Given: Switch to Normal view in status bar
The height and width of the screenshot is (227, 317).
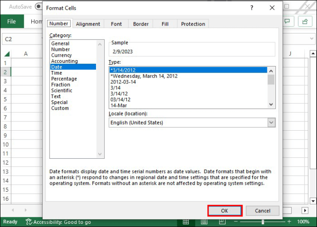Looking at the screenshot, I should click(x=186, y=222).
